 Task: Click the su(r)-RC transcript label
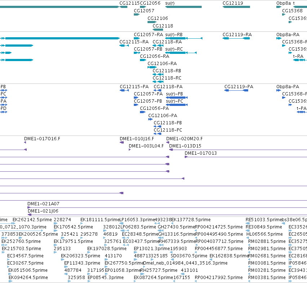pos(174,49)
